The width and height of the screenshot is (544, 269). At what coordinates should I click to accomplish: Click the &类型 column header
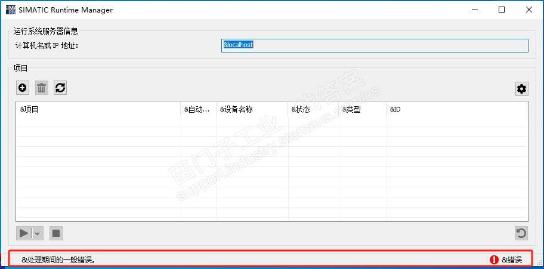[x=363, y=109]
